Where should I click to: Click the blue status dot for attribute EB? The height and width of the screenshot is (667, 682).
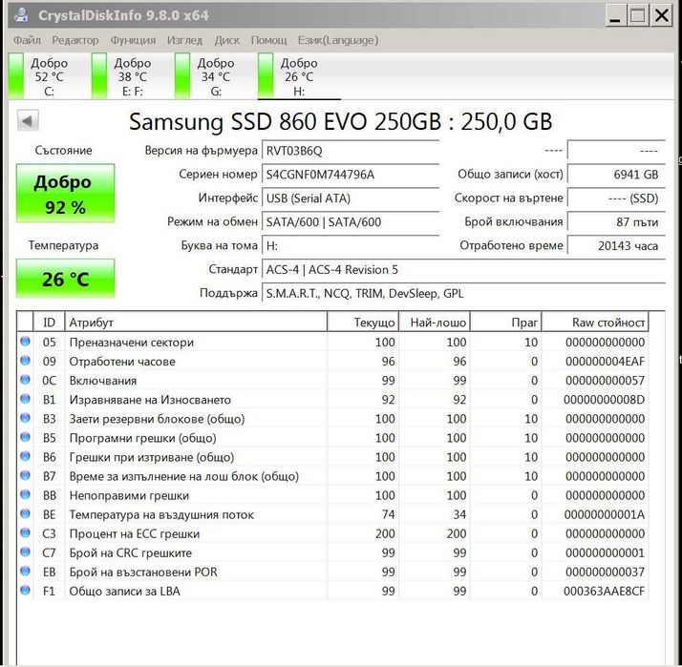[x=25, y=571]
